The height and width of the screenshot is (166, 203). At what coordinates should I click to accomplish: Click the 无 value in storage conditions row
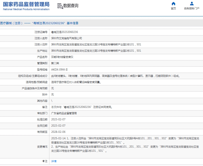(x=53, y=88)
